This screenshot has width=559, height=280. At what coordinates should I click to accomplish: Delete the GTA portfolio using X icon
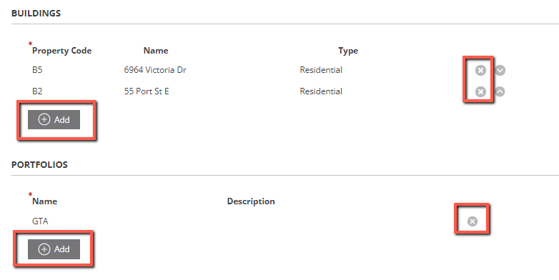(473, 221)
